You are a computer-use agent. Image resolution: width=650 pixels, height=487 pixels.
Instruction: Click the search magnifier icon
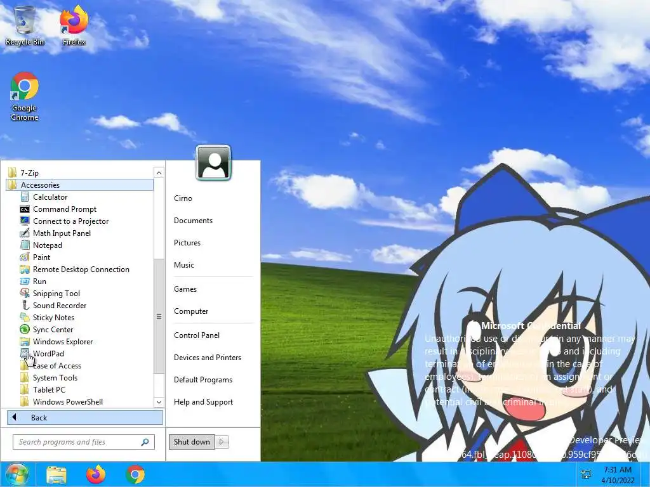coord(145,442)
